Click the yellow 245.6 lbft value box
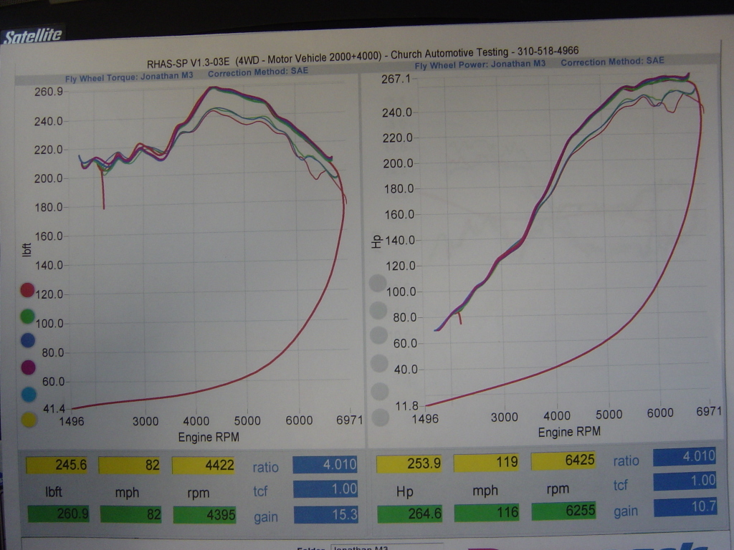Image resolution: width=734 pixels, height=550 pixels. (x=57, y=465)
